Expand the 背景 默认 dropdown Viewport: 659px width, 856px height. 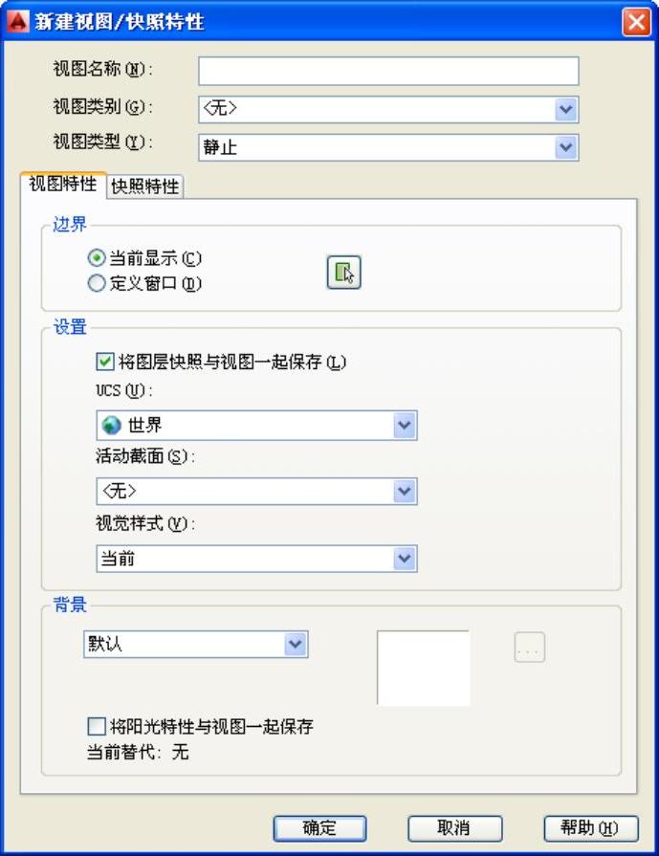pyautogui.click(x=296, y=645)
